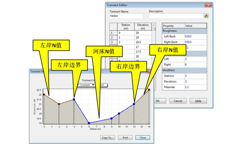Click the Description text field
Viewport: 235px width, 147px height.
coord(176,16)
